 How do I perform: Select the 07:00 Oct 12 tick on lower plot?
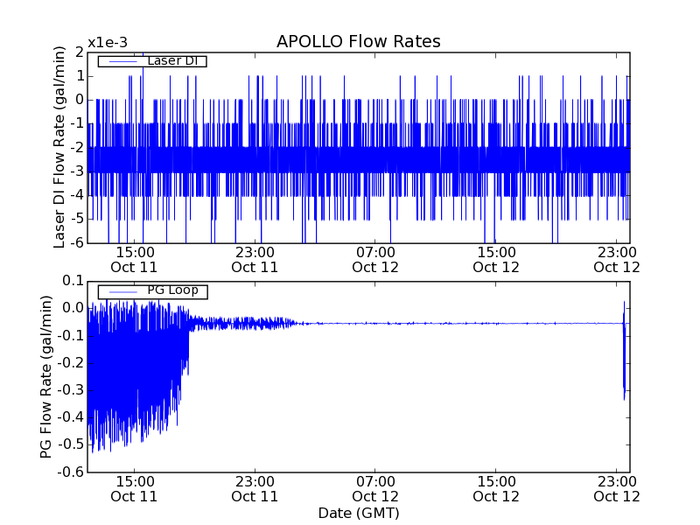(x=375, y=487)
